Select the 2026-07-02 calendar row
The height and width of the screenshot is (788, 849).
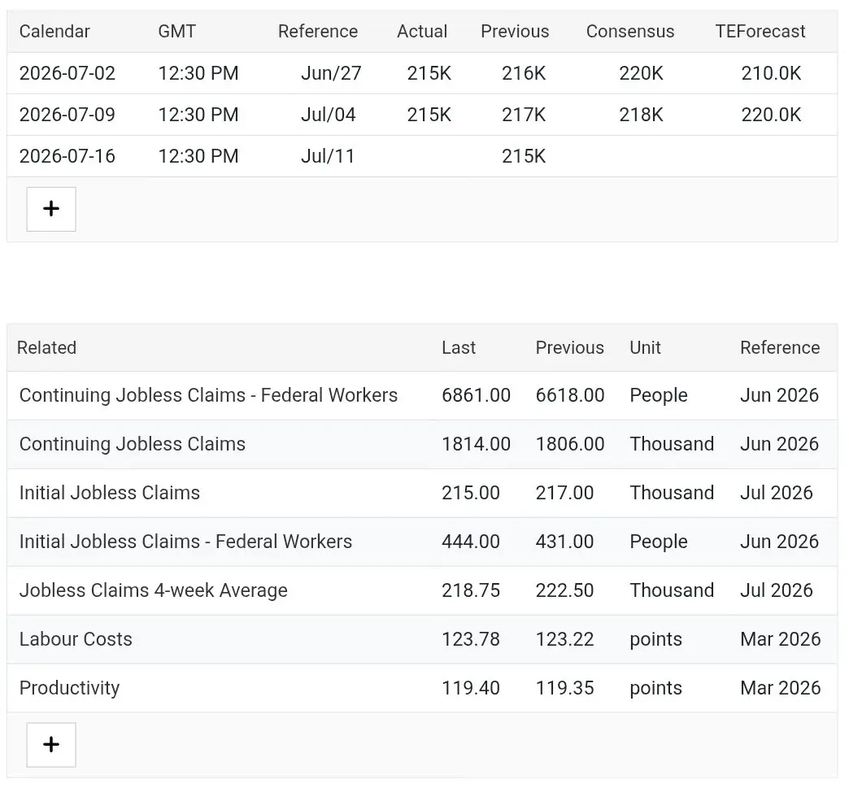422,73
